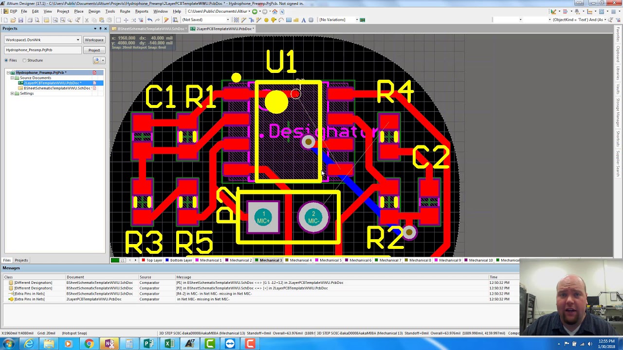
Task: Click the Hotspot Snap status bar entry
Action: 74,333
